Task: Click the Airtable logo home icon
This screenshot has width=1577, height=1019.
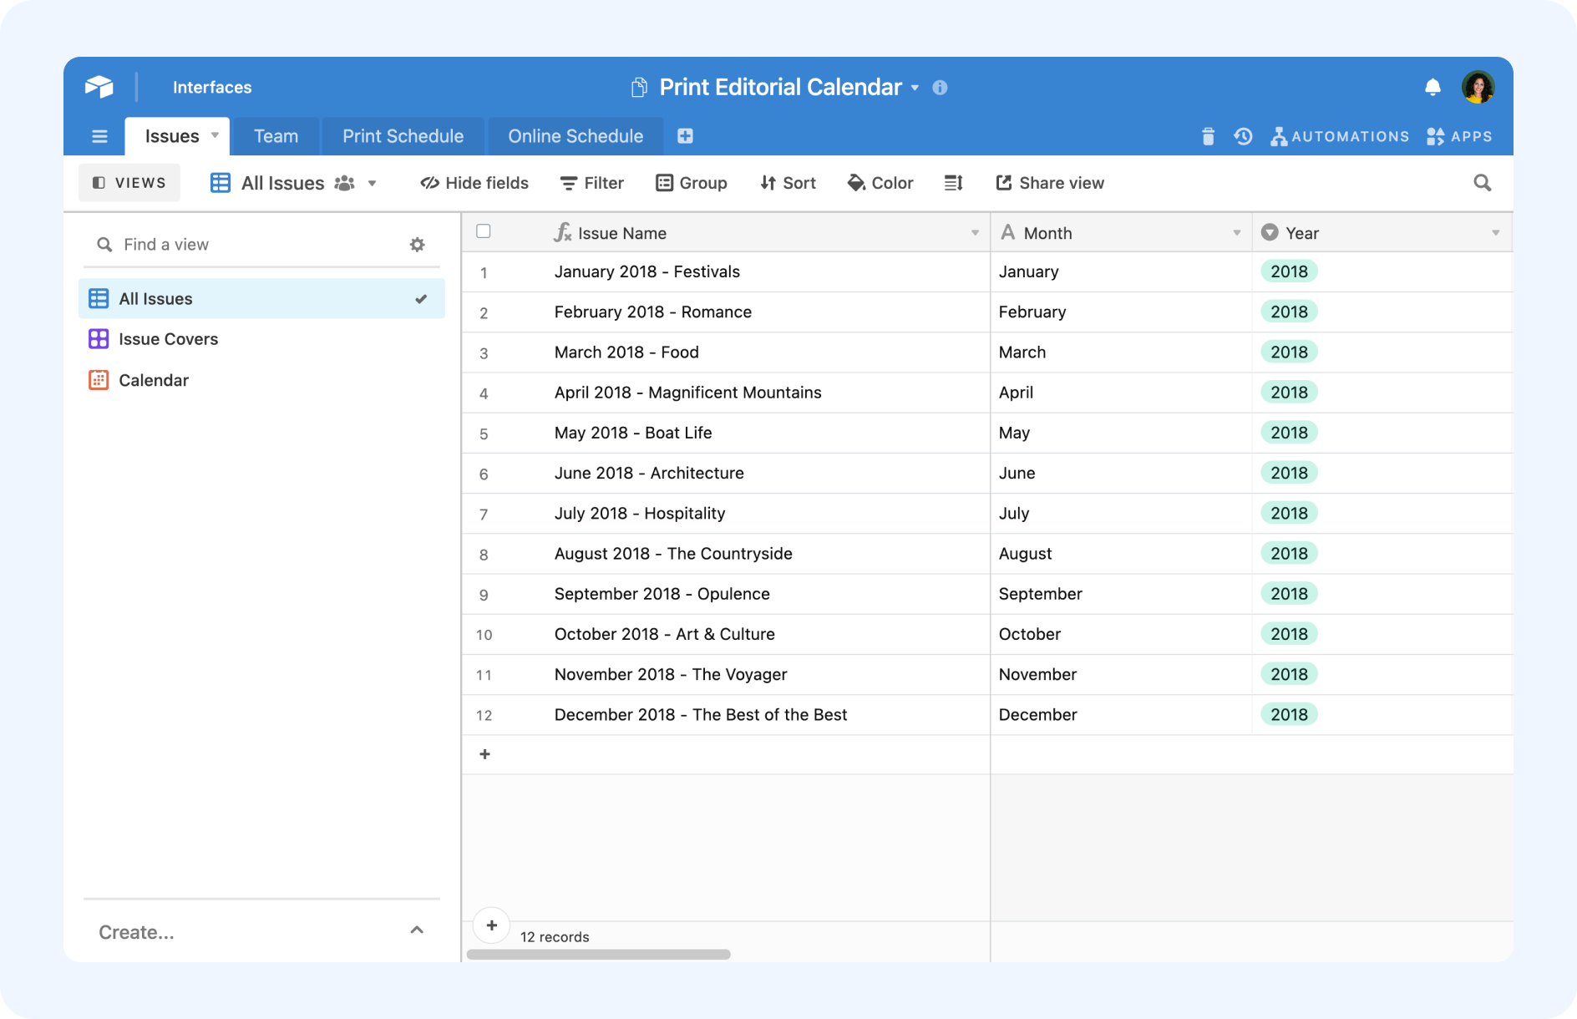Action: (99, 87)
